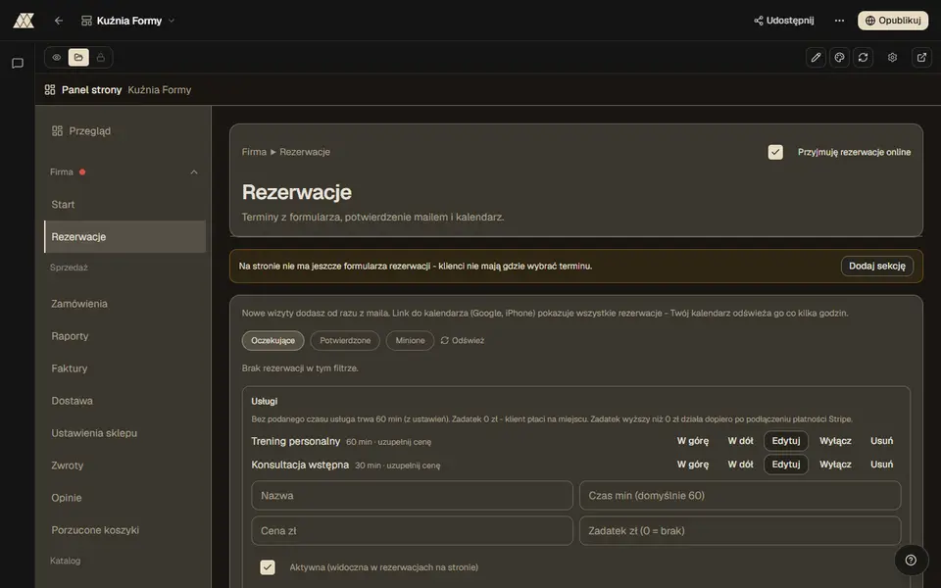Go back with the arrow icon

click(x=58, y=21)
